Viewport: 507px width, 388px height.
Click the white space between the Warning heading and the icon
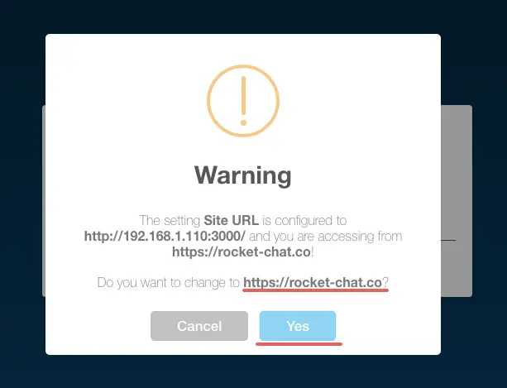coord(243,151)
